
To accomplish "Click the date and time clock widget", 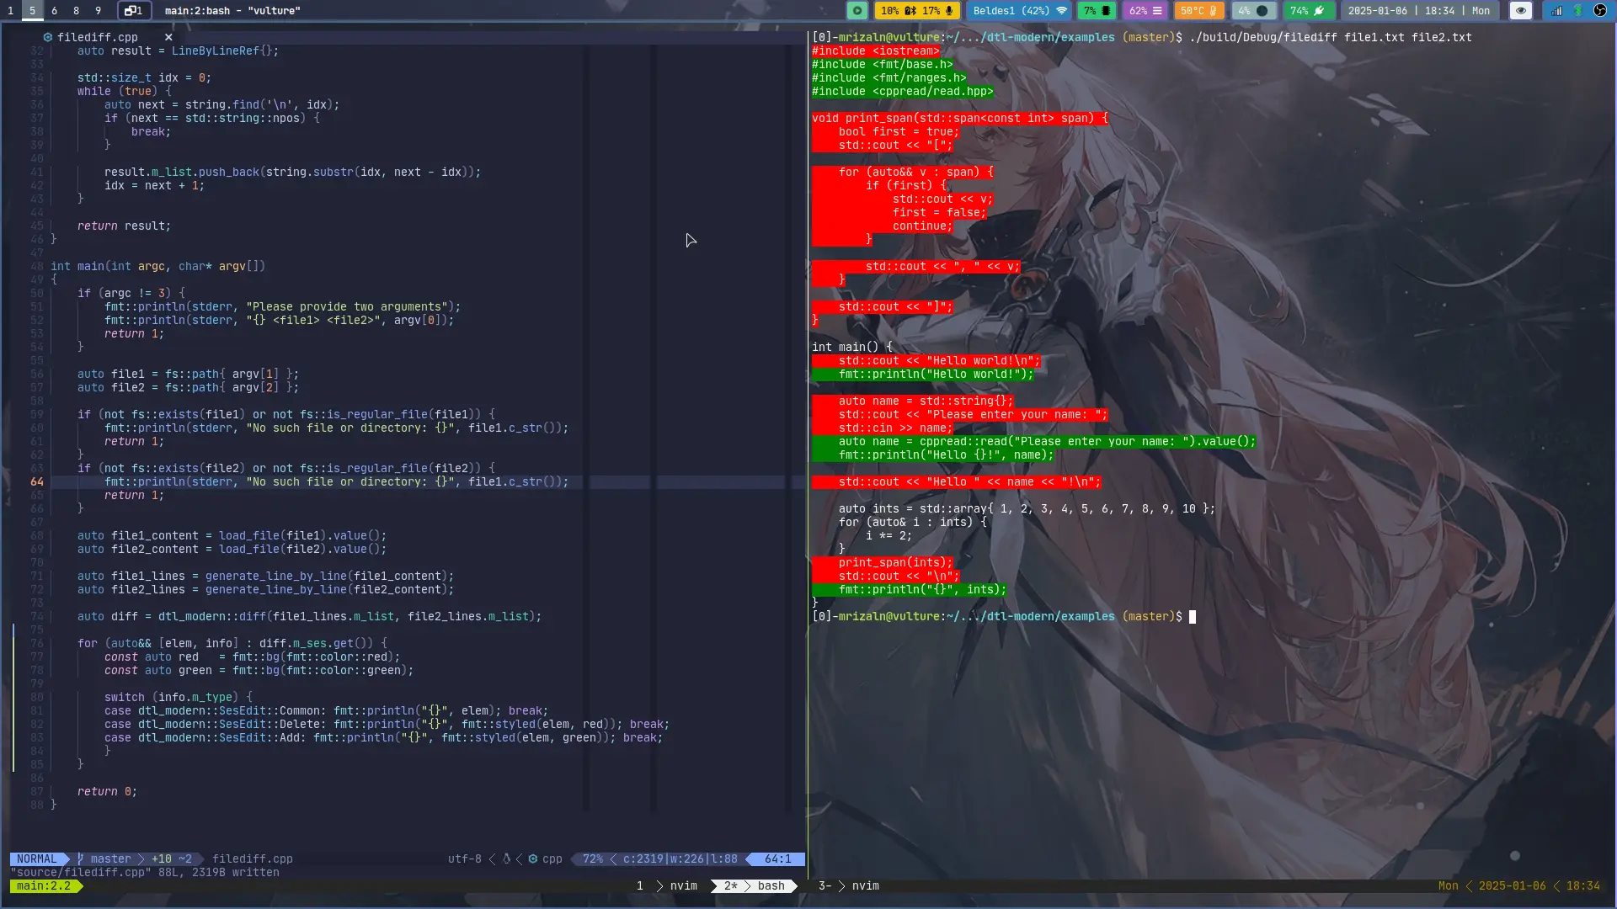I will coord(1418,11).
